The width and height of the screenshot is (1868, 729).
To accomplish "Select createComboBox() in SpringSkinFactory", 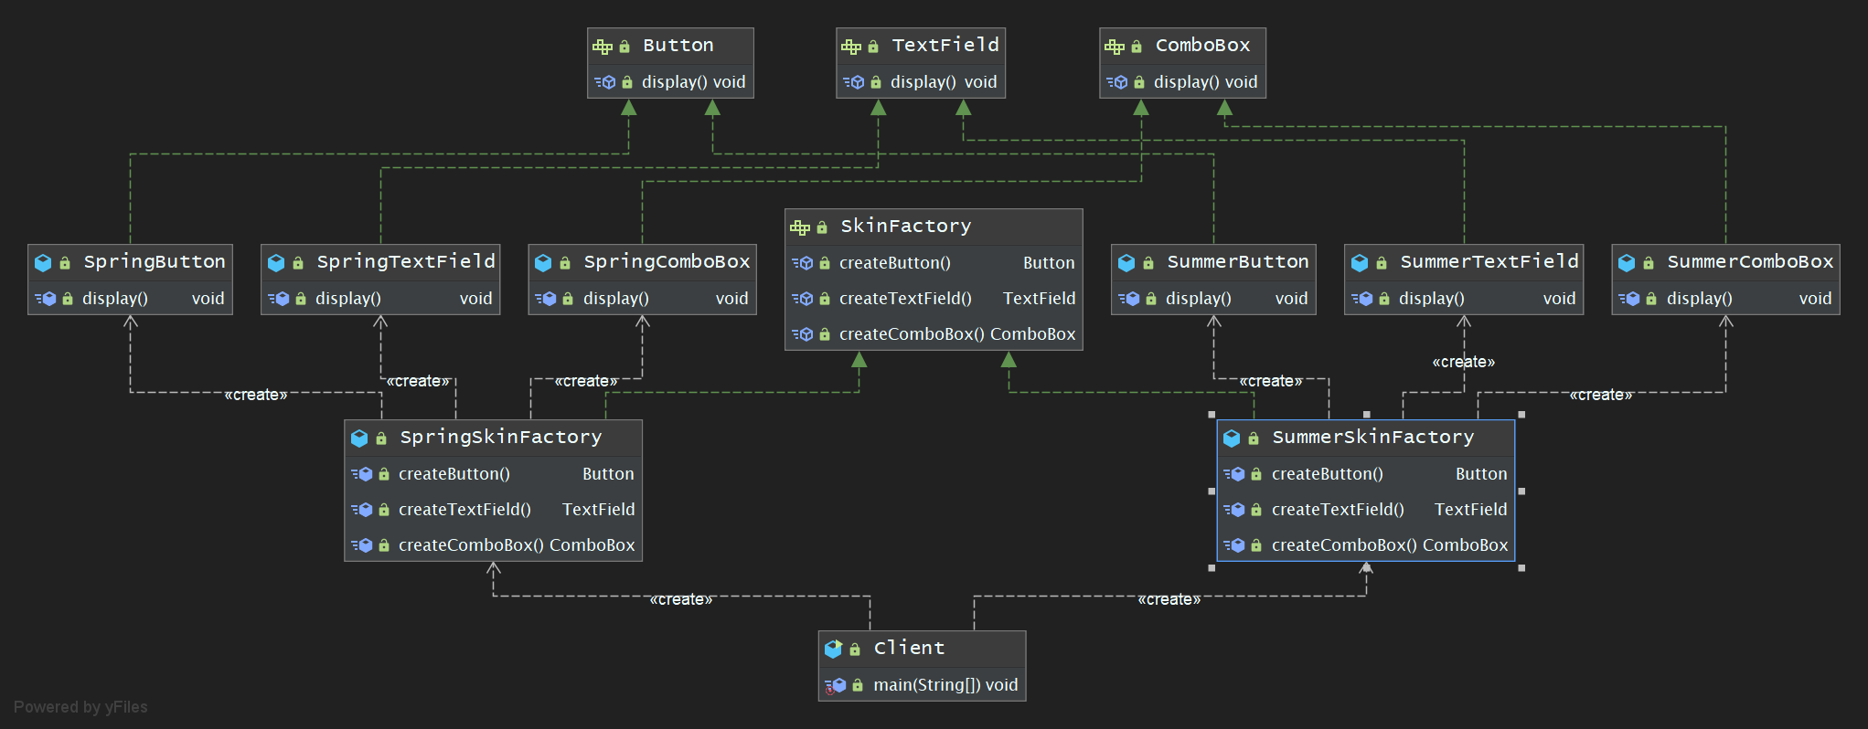I will pos(464,545).
